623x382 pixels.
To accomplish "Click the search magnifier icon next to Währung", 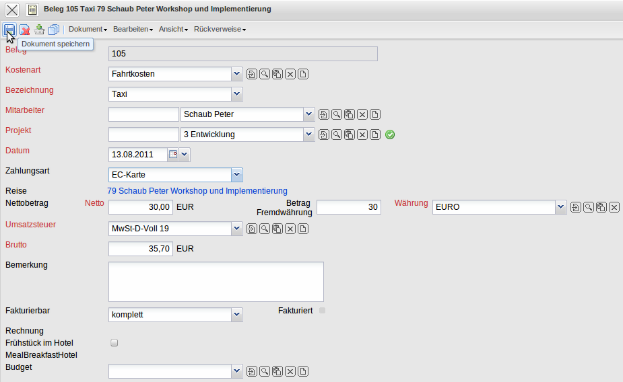I will pyautogui.click(x=588, y=207).
